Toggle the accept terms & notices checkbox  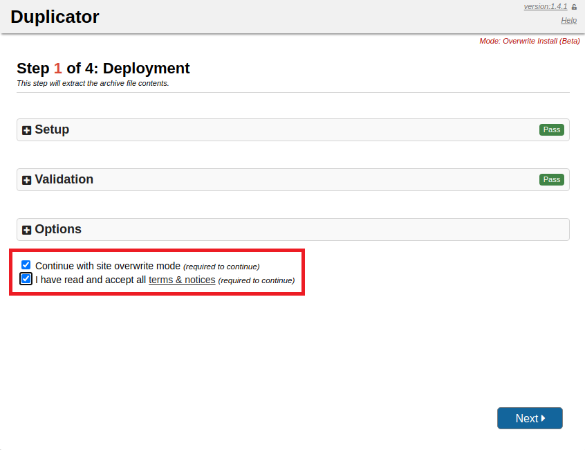(x=26, y=279)
